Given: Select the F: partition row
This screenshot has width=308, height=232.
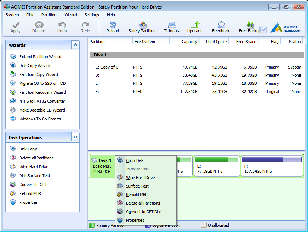Looking at the screenshot, I should click(x=197, y=92).
